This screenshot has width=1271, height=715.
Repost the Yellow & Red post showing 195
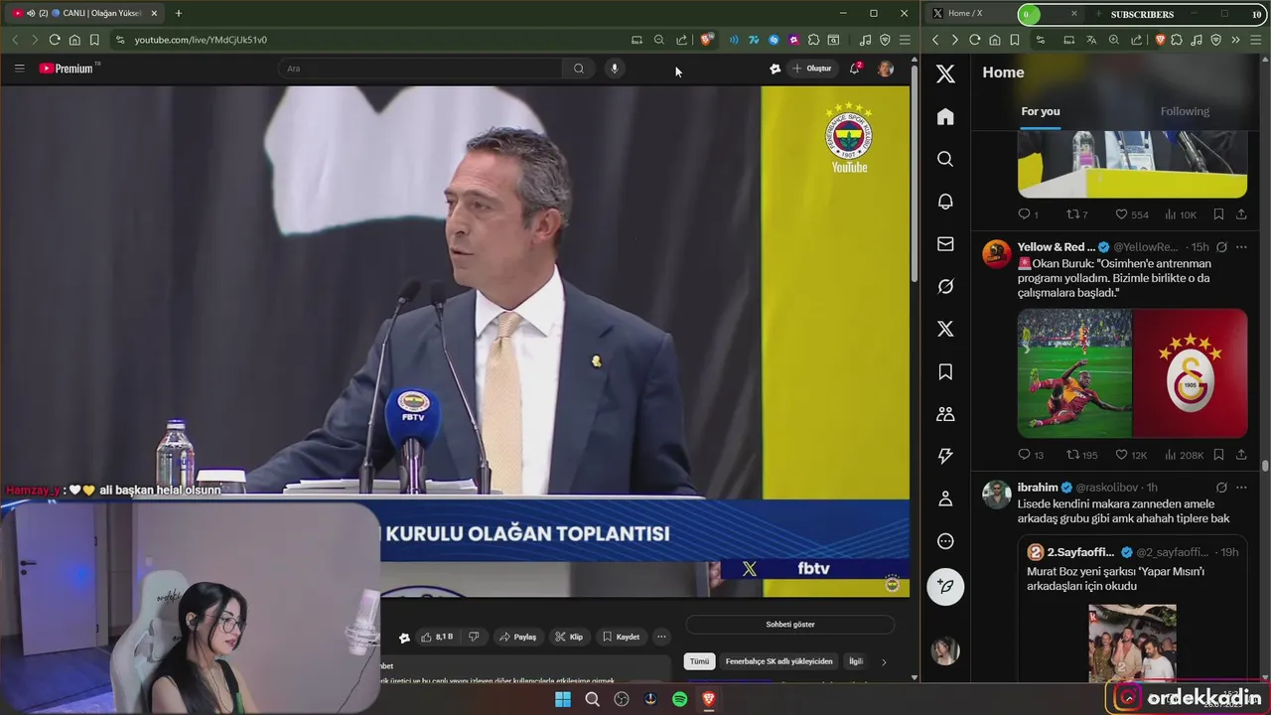coord(1081,455)
